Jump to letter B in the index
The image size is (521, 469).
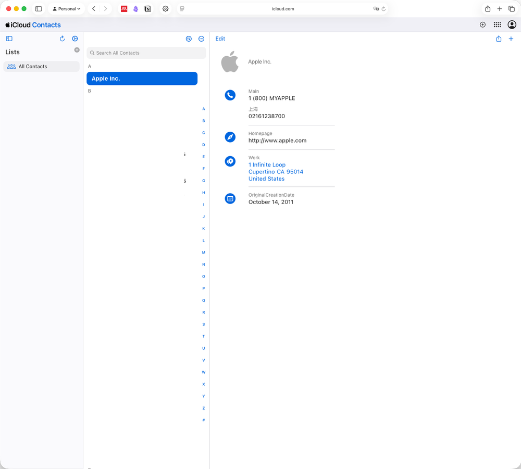click(x=204, y=121)
